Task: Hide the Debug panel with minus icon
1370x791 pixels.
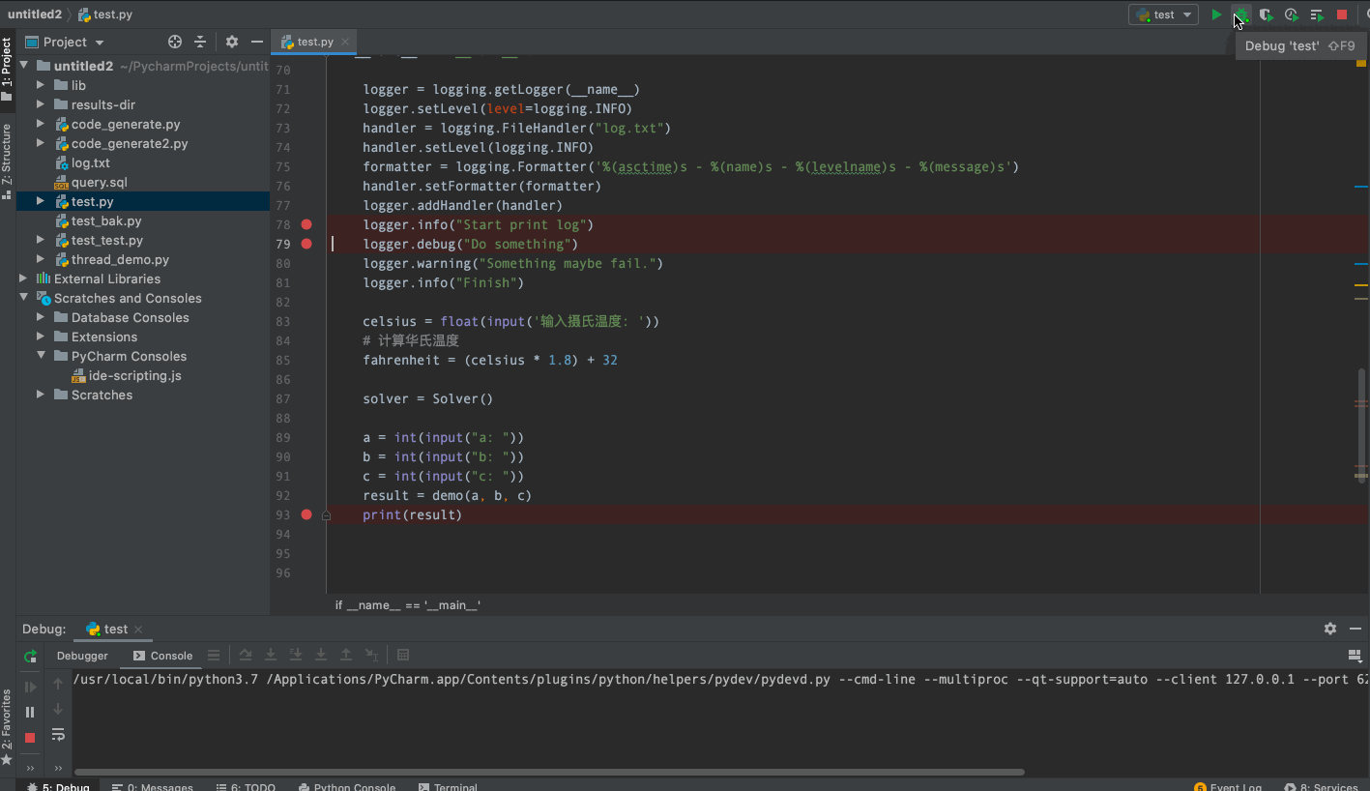Action: point(1355,629)
